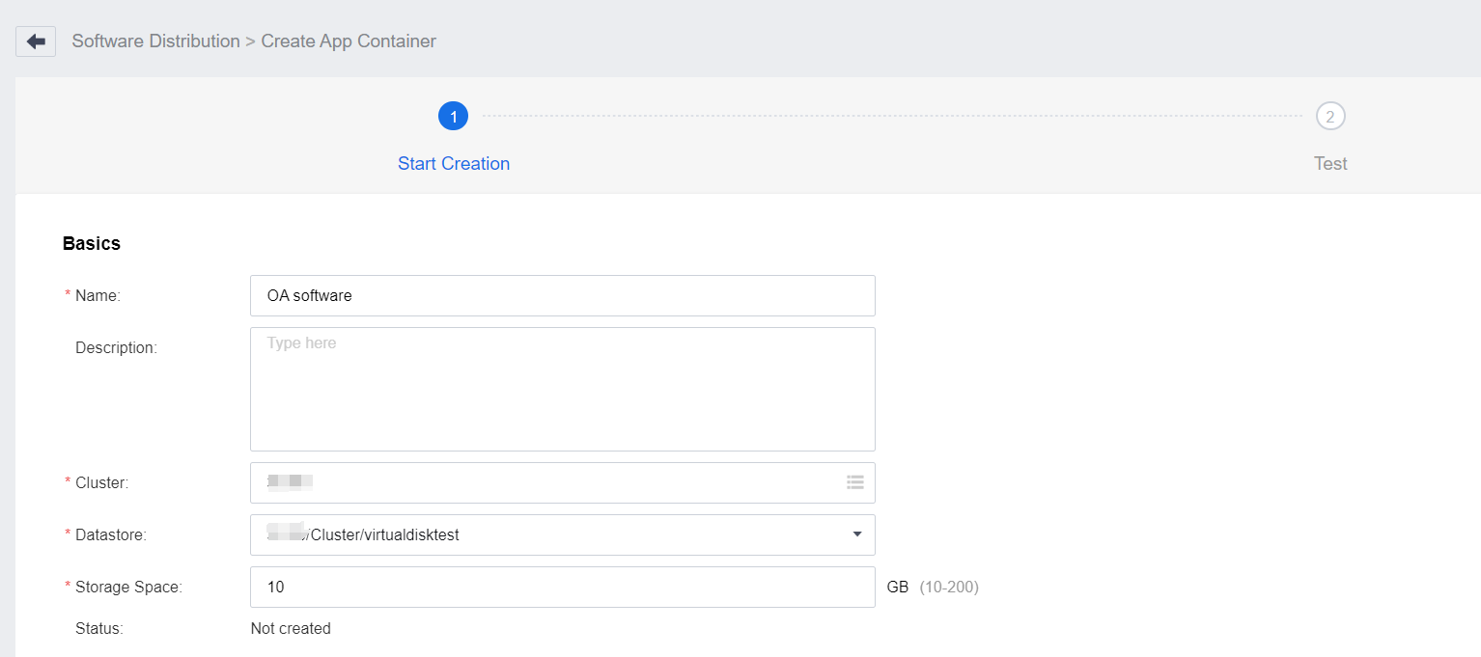Click inside the Description text area

562,389
